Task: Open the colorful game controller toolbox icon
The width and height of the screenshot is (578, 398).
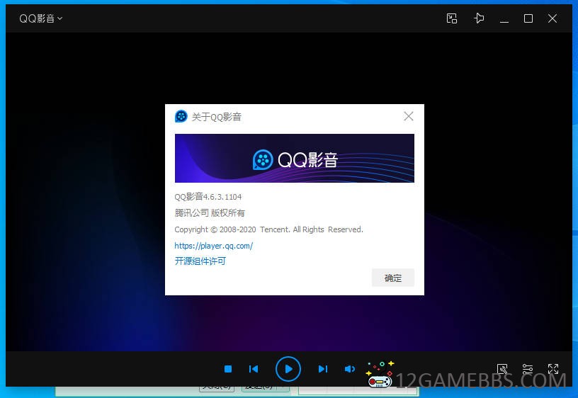Action: (380, 374)
